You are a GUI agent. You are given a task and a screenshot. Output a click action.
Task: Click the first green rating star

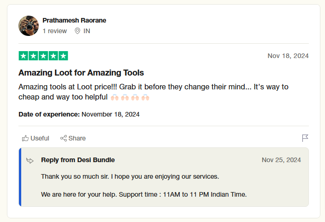pos(24,56)
